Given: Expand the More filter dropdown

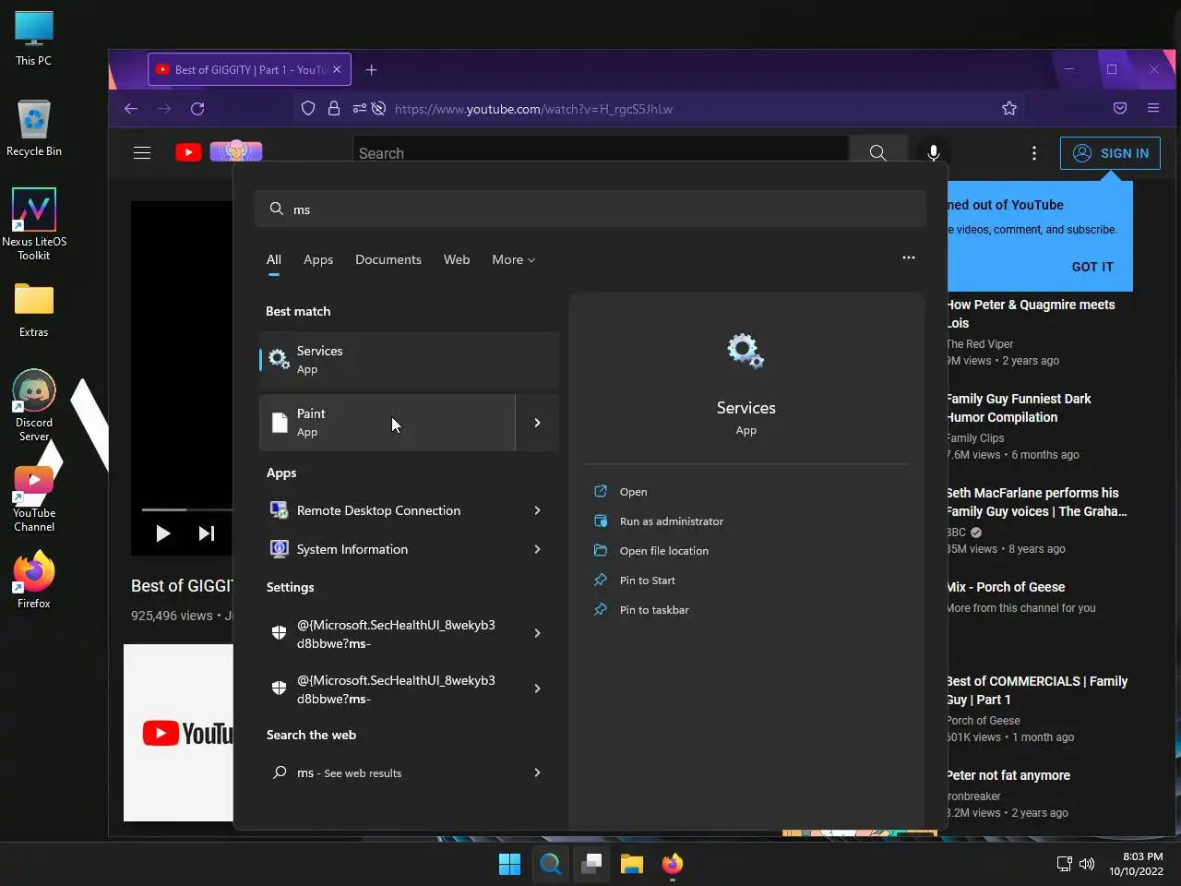Looking at the screenshot, I should (513, 260).
